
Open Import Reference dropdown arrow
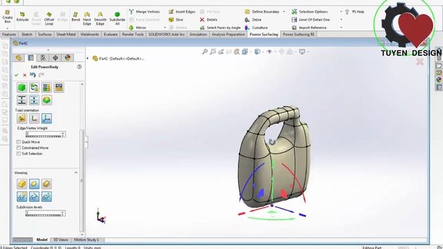click(x=341, y=28)
